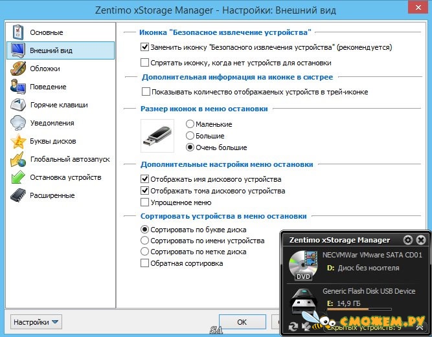This screenshot has height=337, width=432.
Task: Choose Сортировать по метке диска
Action: (144, 252)
